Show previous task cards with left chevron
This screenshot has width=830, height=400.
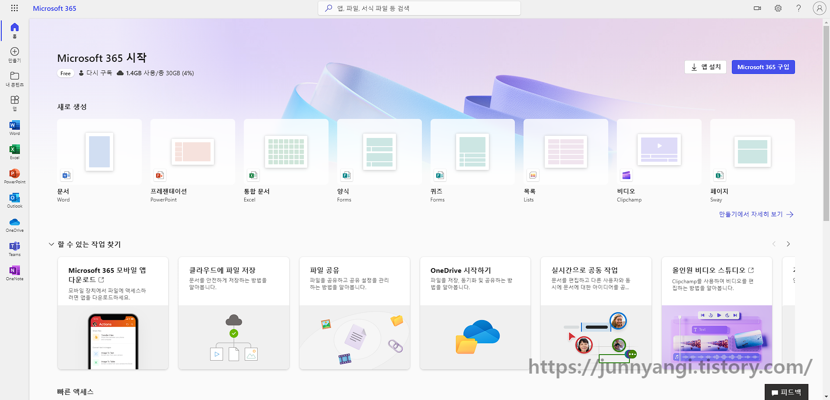[774, 244]
